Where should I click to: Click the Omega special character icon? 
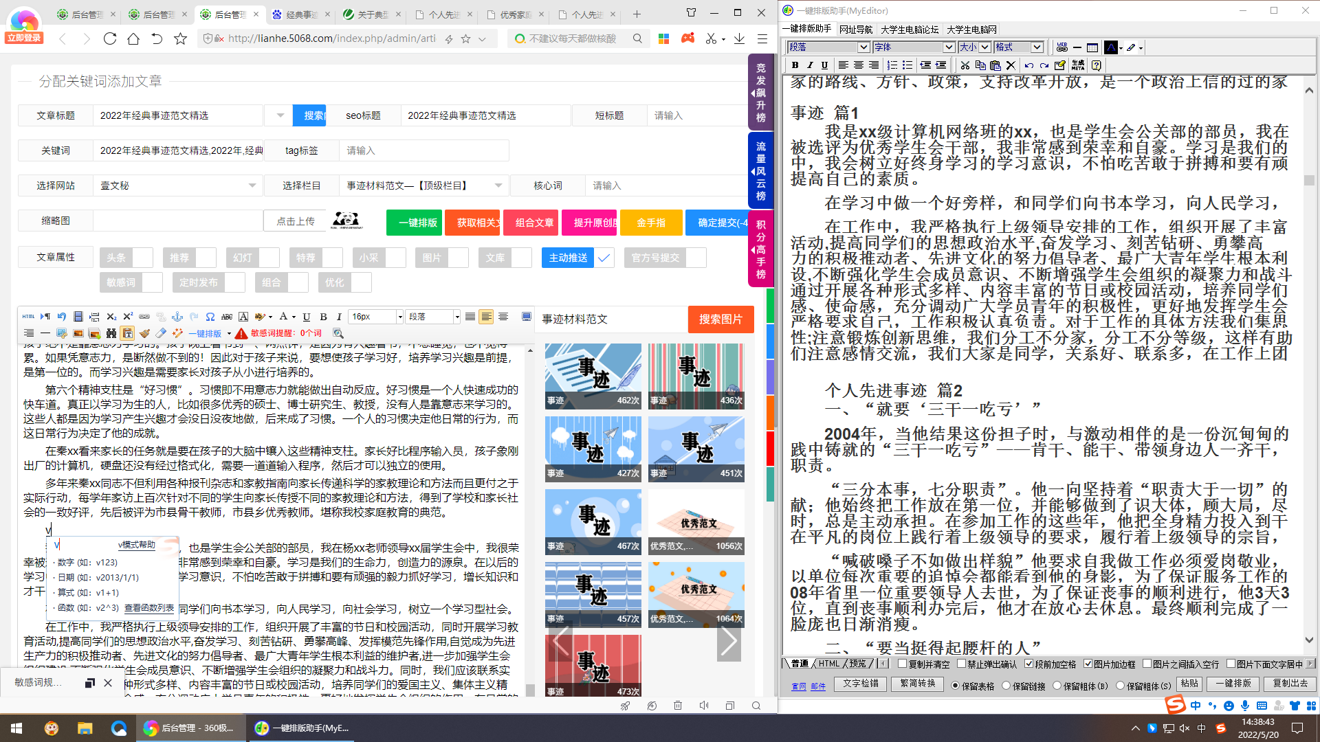coord(210,317)
